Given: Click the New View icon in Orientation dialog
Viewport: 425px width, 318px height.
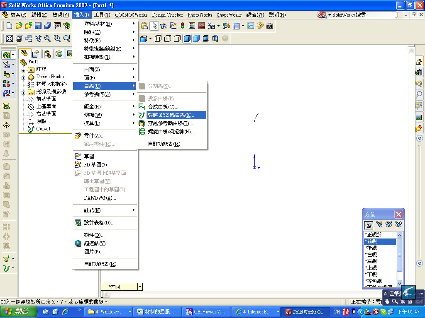Looking at the screenshot, I should tap(379, 224).
